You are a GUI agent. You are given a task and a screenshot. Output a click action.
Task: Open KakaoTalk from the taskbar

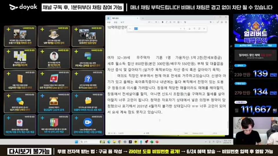(136, 142)
